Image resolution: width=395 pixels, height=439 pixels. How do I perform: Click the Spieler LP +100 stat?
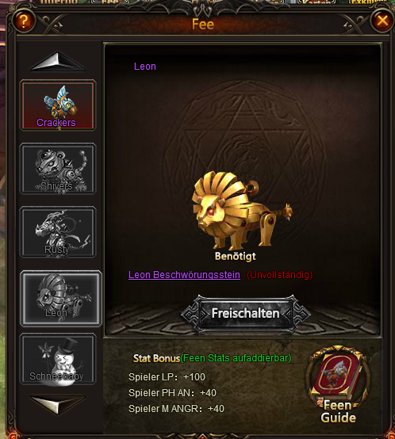point(167,377)
